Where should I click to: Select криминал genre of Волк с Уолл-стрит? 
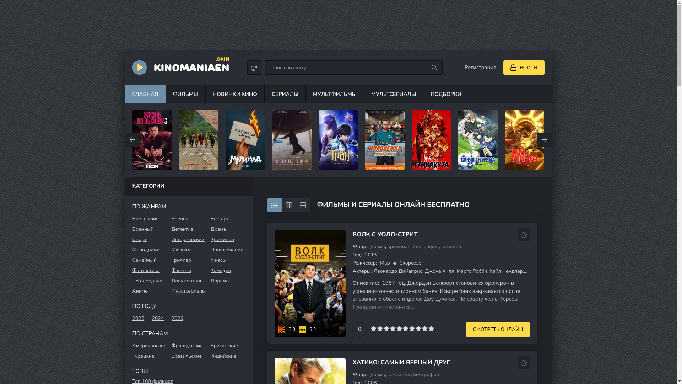point(399,247)
